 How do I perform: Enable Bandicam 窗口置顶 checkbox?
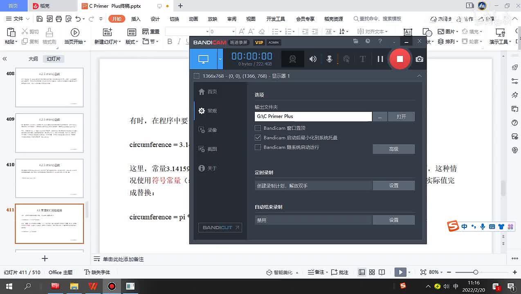coord(258,128)
